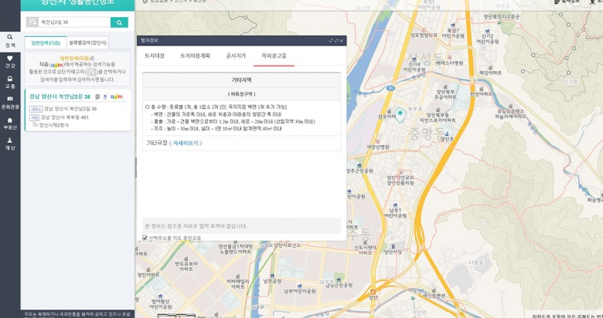Screen dimensions: 603x318
Task: Click the teal magnifier search button
Action: [x=119, y=22]
